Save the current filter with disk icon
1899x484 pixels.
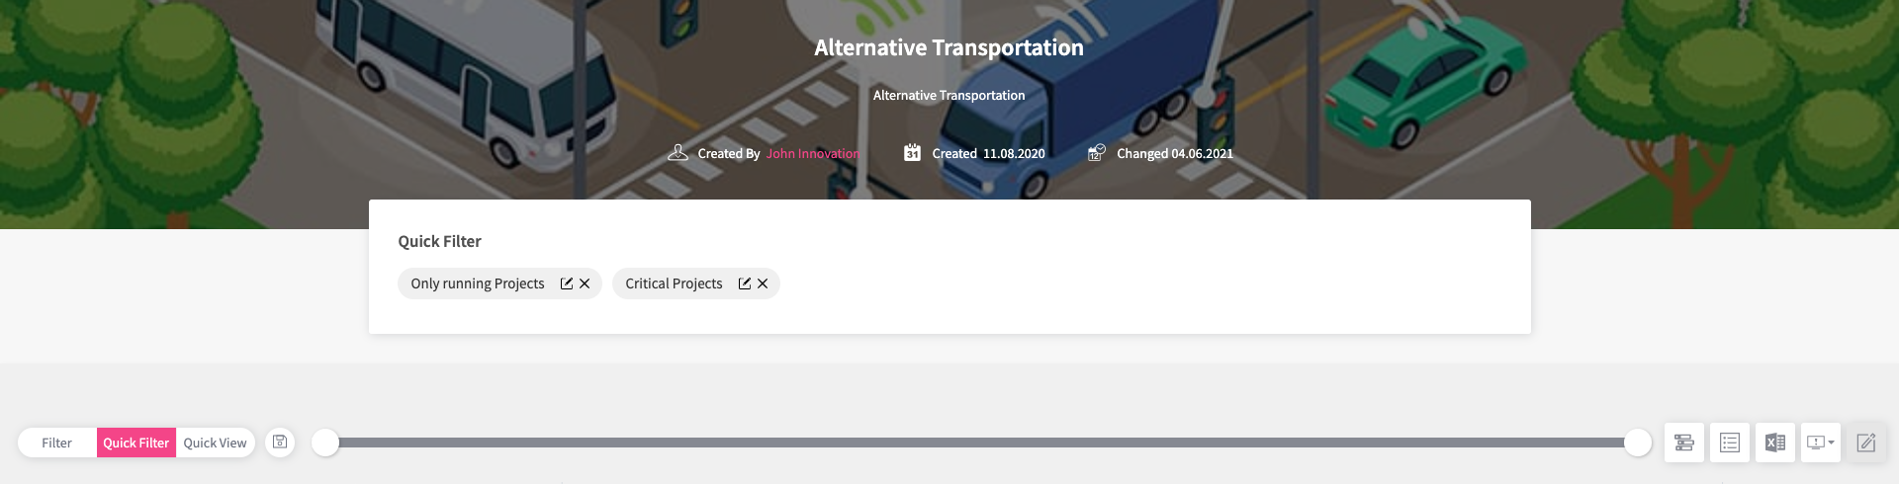point(280,443)
